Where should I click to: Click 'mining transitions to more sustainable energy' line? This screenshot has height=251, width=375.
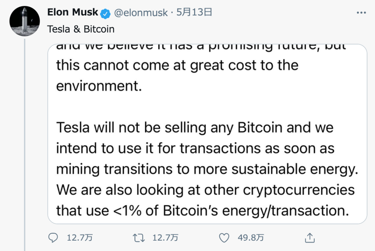click(207, 169)
